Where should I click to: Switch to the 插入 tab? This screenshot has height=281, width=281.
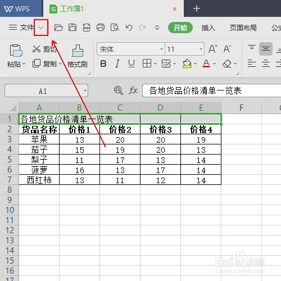pos(208,28)
